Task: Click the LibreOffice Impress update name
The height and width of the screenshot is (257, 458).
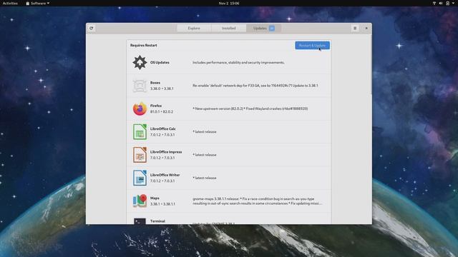Action: [166, 152]
